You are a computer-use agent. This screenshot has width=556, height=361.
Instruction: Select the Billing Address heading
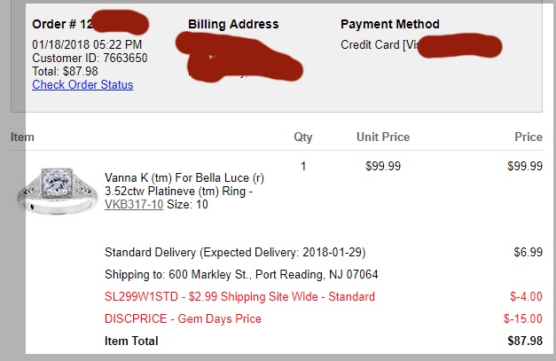233,25
